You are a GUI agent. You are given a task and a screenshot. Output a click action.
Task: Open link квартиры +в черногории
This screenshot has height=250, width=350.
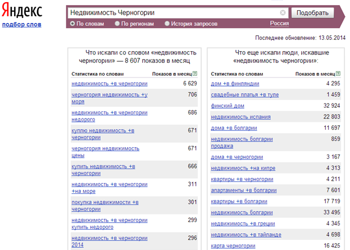click(242, 179)
